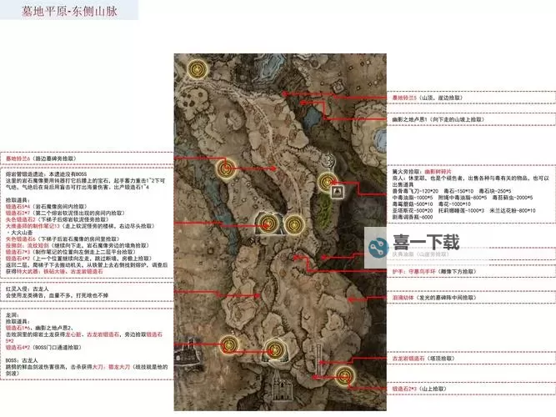556x417 pixels.
Task: Select the 兽骨毒飞刀-120*20 shop entry
Action: point(415,191)
